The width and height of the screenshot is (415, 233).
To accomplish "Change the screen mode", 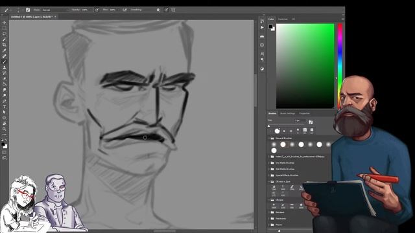I will [5, 158].
